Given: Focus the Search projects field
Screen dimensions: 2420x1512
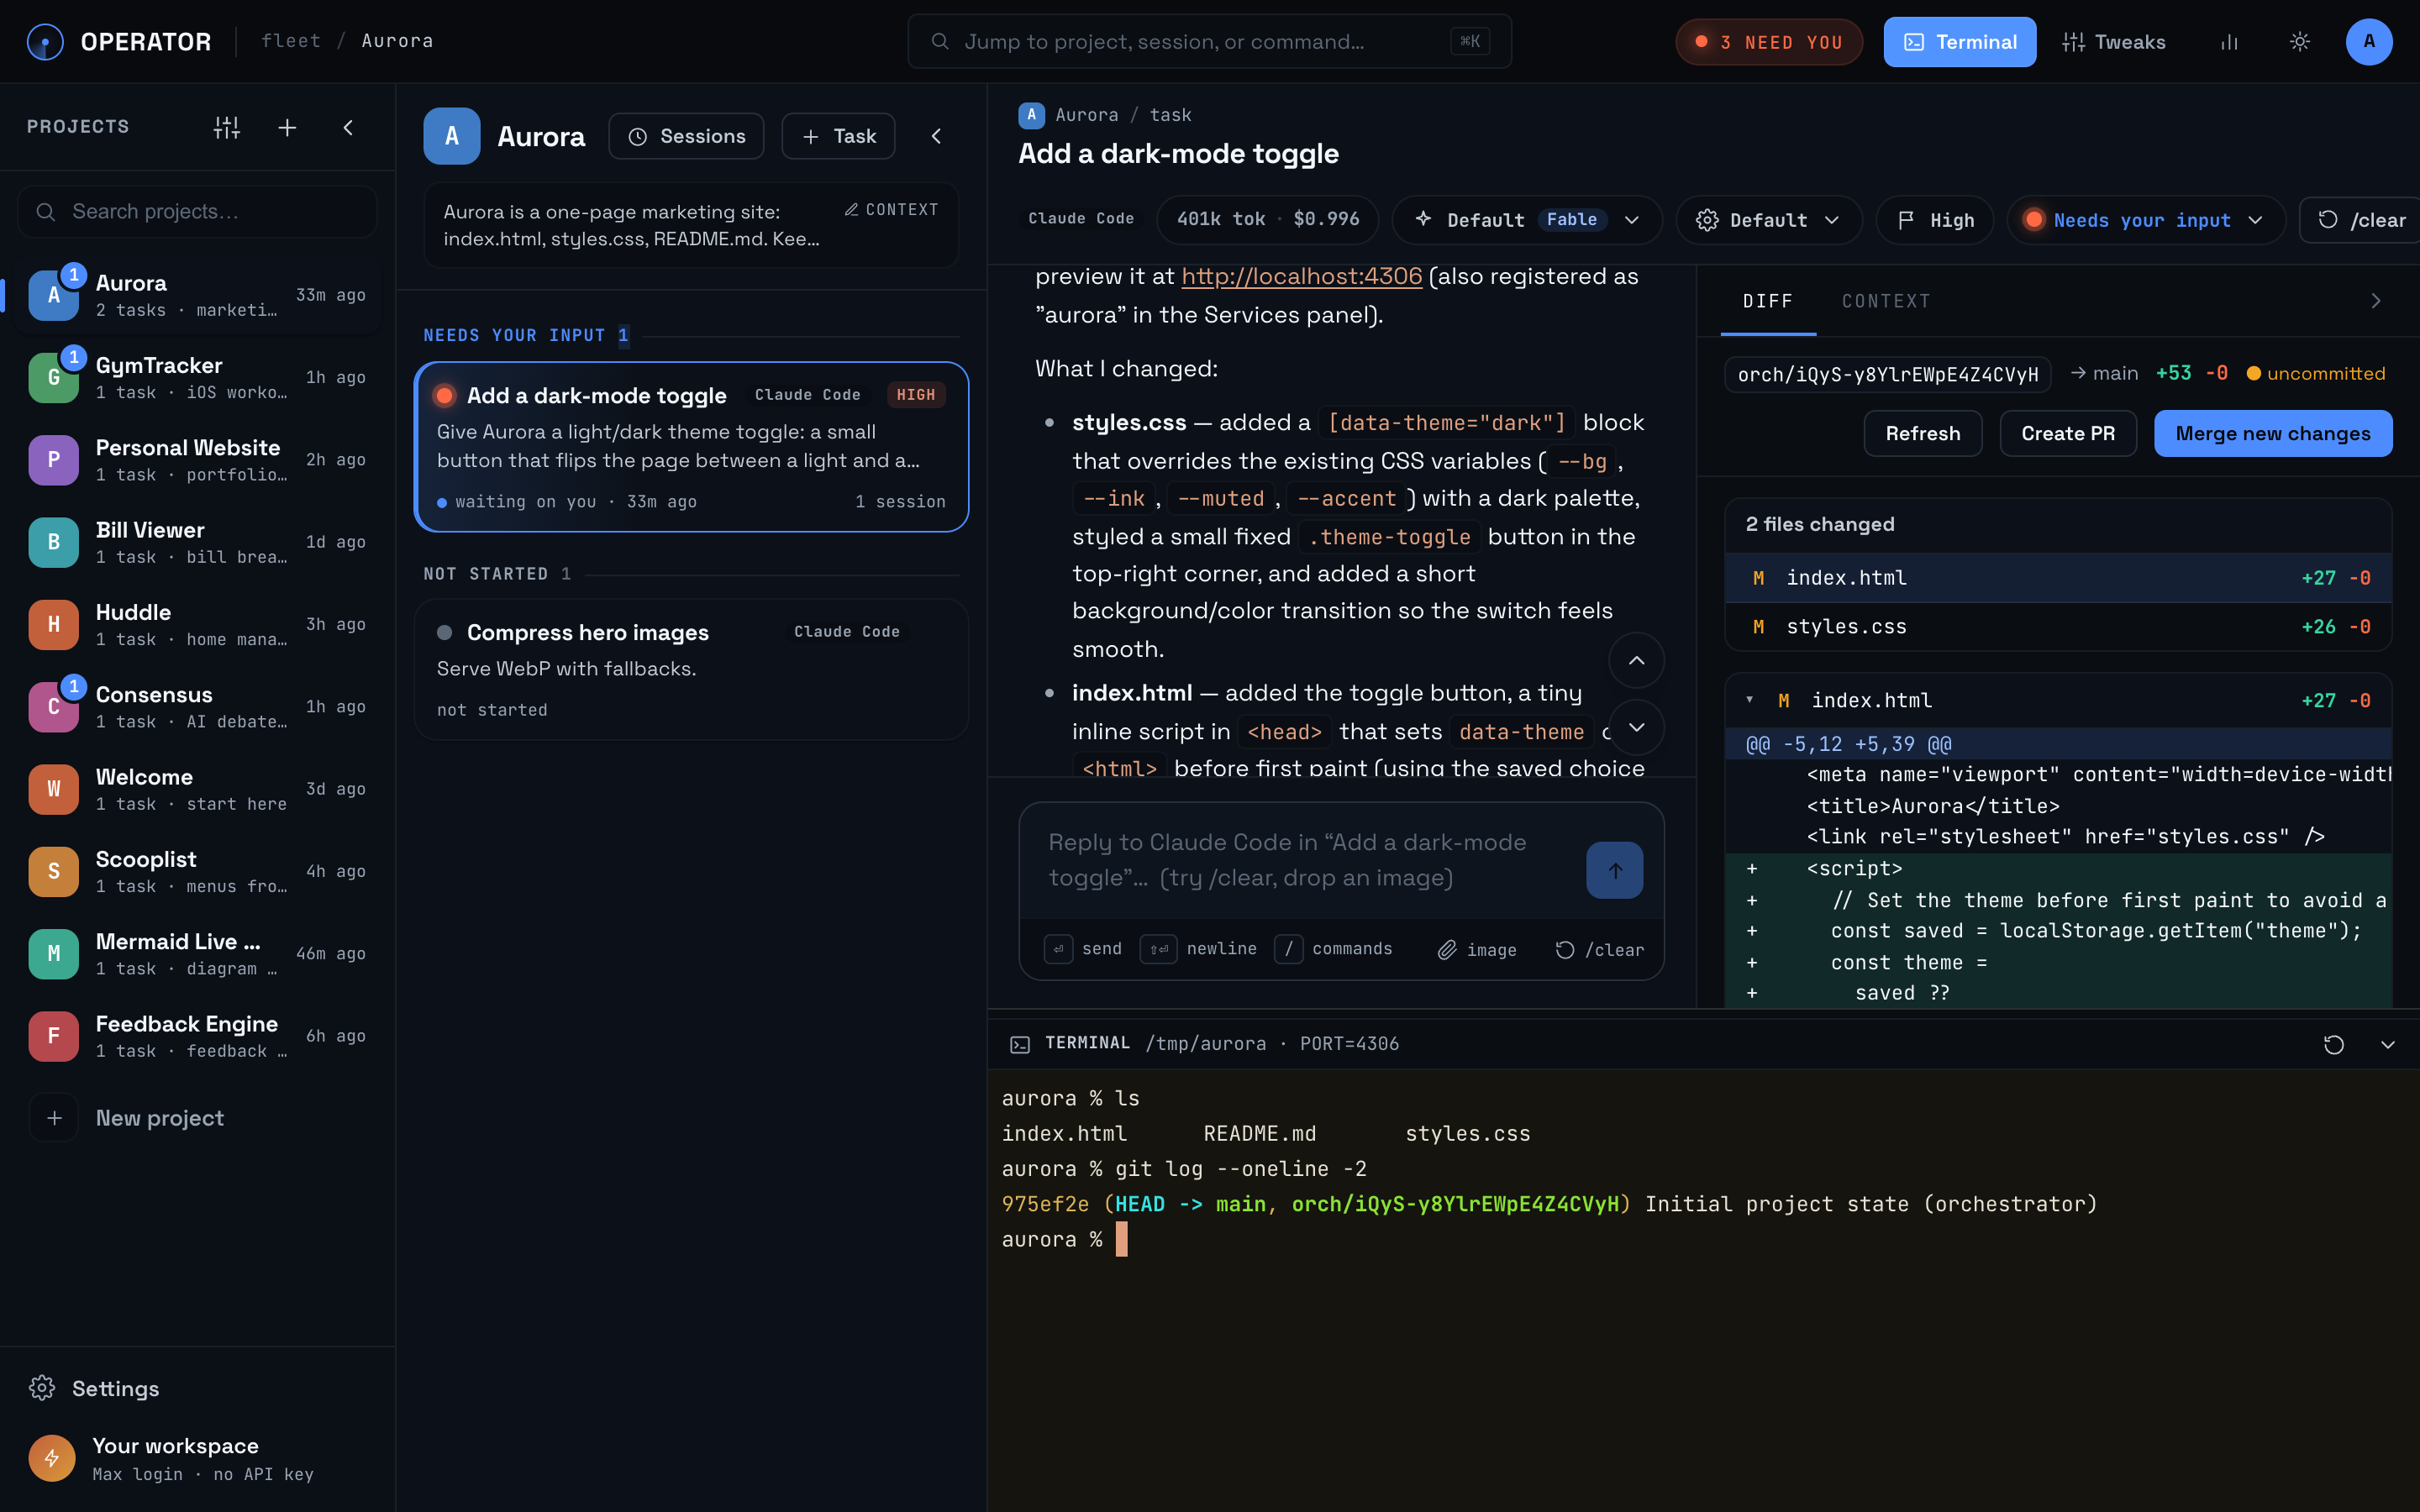Looking at the screenshot, I should 197,211.
